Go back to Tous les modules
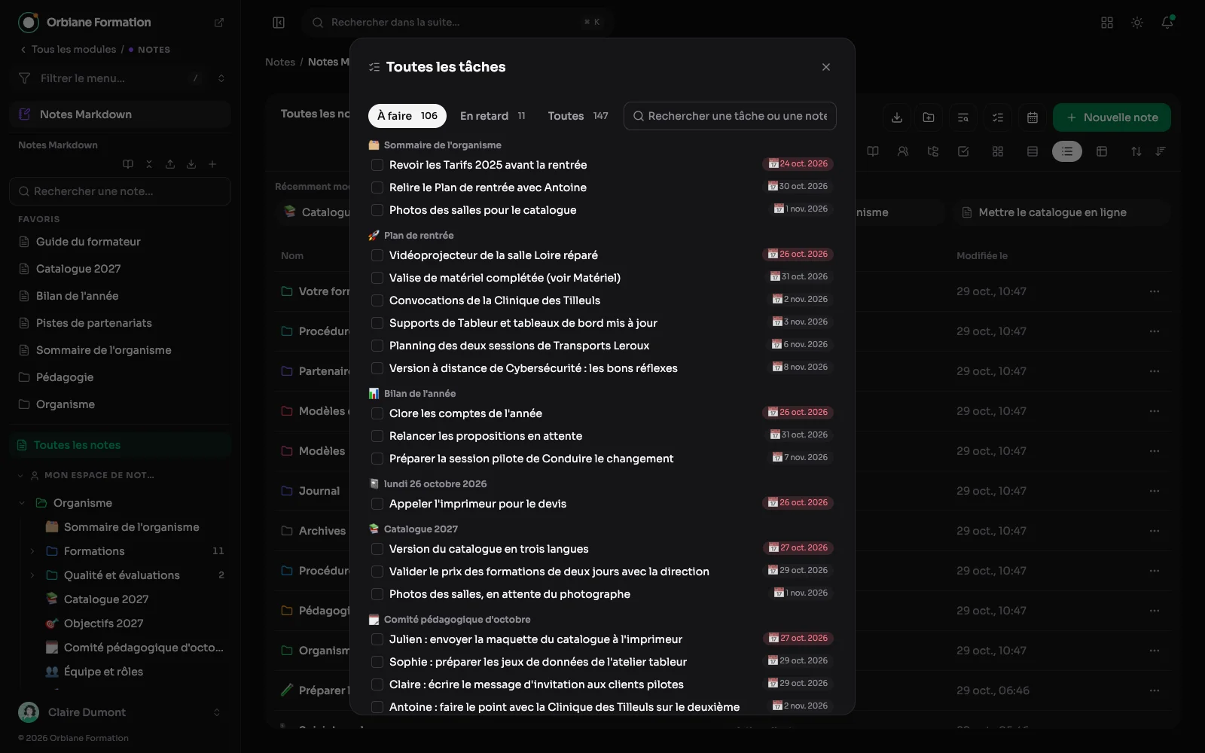 point(68,50)
